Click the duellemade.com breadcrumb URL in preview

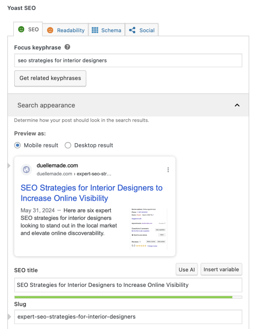[x=74, y=174]
